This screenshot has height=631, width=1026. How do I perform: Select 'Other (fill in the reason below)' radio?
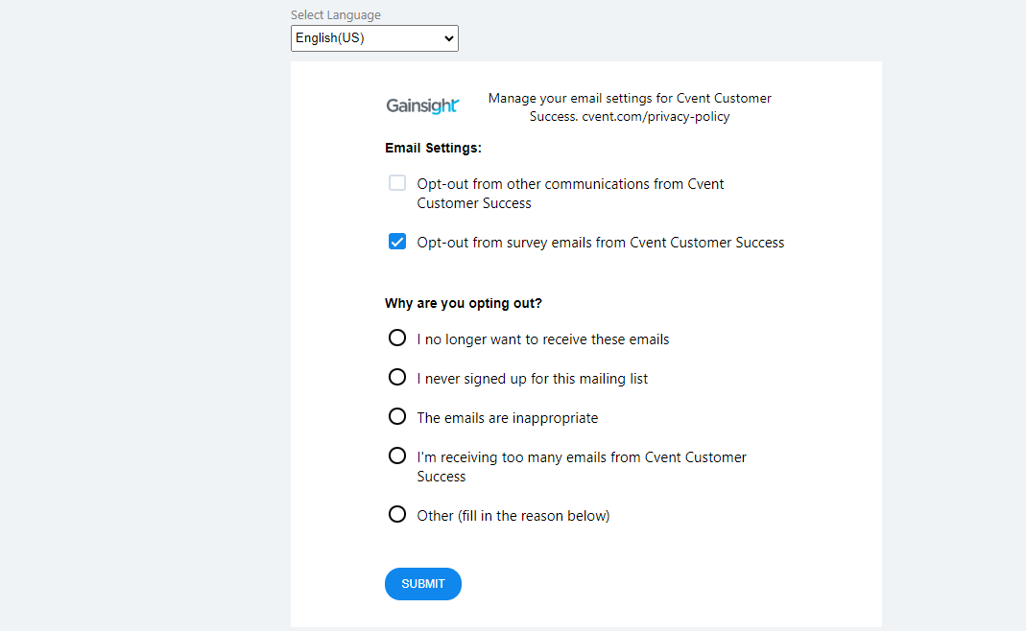[x=397, y=515]
